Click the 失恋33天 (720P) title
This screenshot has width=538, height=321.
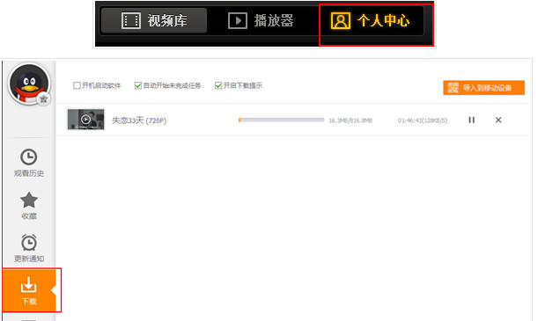(x=139, y=120)
